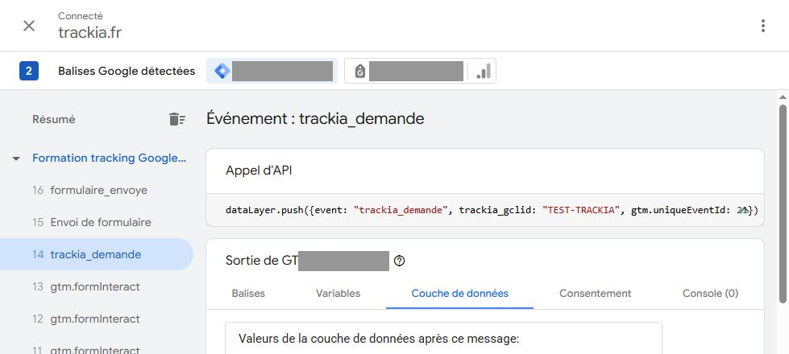Viewport: 789px width, 354px height.
Task: Select event 16 formulaire_envoye
Action: click(x=97, y=191)
